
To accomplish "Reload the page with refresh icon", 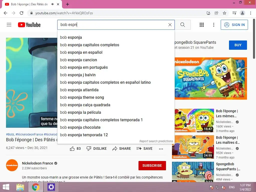I will pos(21,13).
